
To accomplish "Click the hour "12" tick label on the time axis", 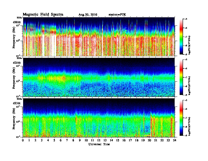I will click(99, 140).
